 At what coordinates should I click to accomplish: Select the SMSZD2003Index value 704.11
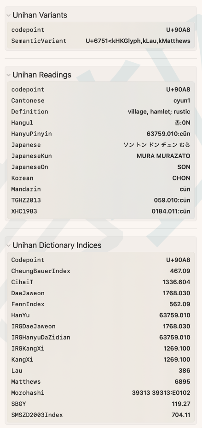181,415
